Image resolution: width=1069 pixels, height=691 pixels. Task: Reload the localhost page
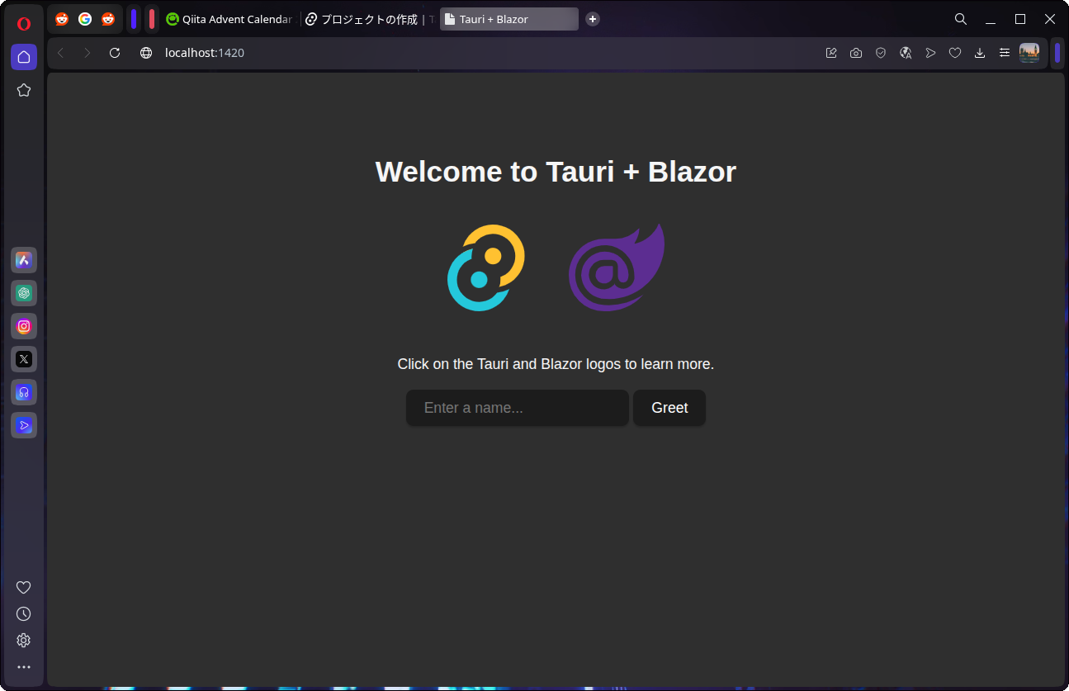(115, 53)
